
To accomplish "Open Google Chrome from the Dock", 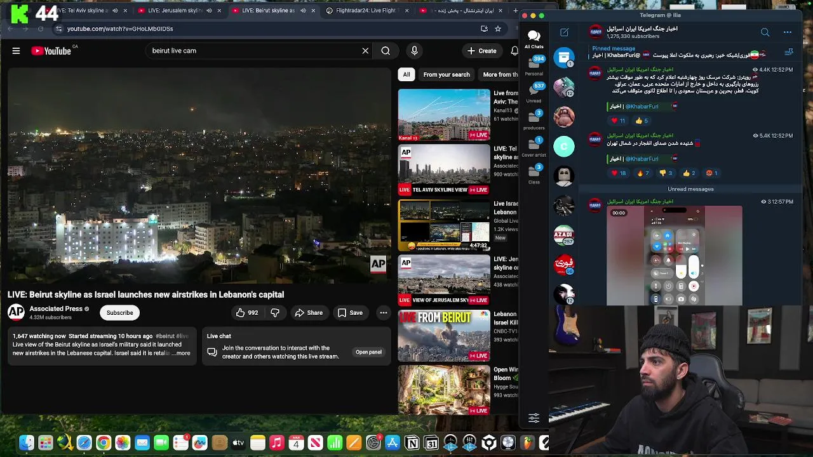I will [103, 443].
